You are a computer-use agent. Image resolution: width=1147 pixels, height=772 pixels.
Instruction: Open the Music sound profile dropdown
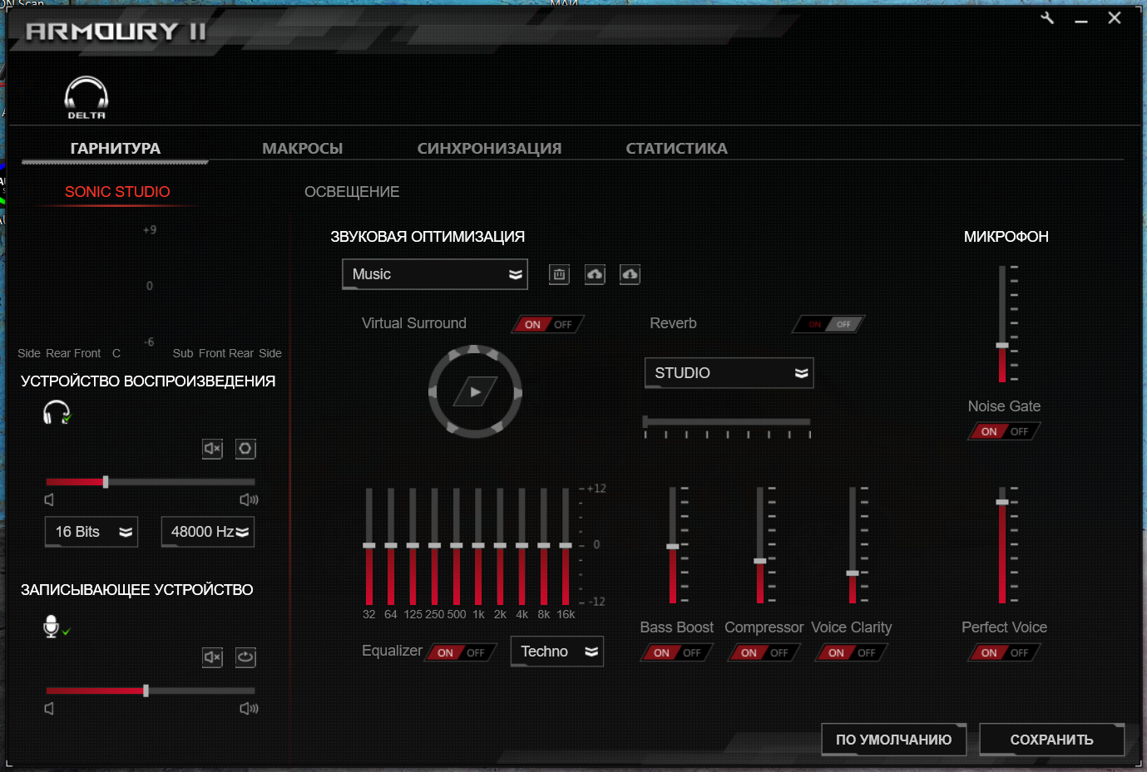pyautogui.click(x=435, y=274)
